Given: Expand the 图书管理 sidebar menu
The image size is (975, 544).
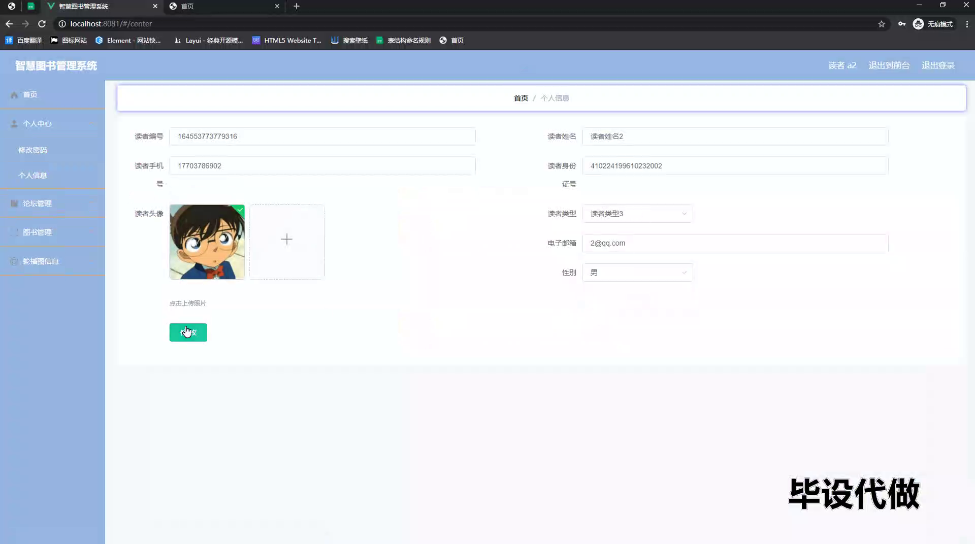Looking at the screenshot, I should pyautogui.click(x=52, y=232).
